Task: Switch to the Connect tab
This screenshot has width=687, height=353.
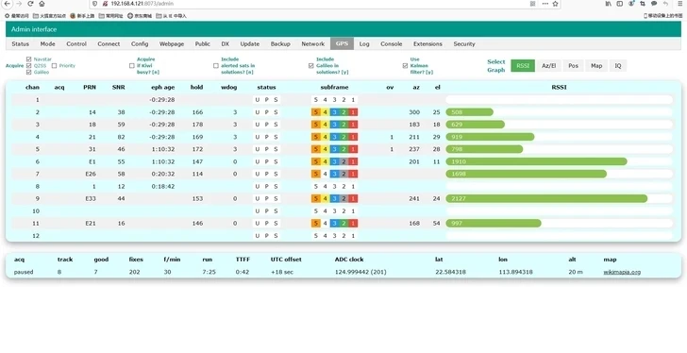Action: (x=109, y=43)
